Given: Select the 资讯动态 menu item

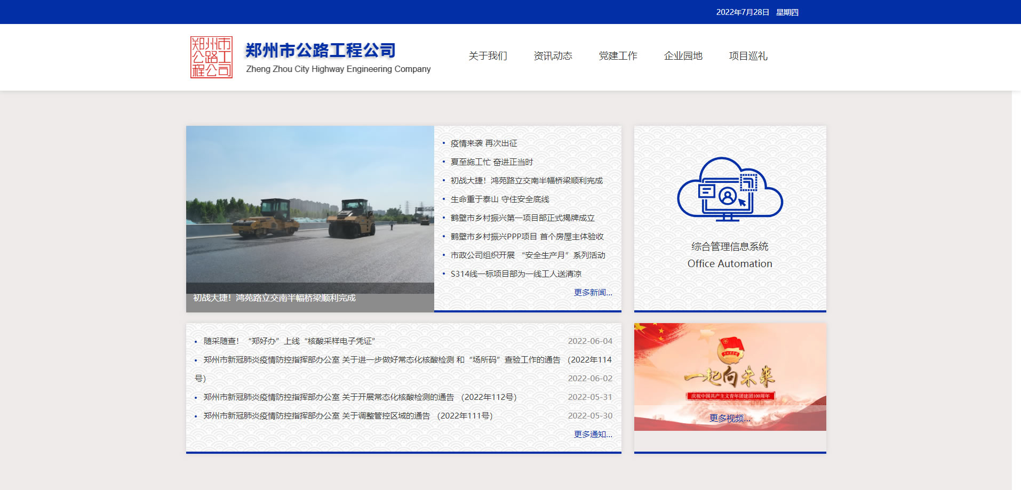Looking at the screenshot, I should click(x=553, y=55).
